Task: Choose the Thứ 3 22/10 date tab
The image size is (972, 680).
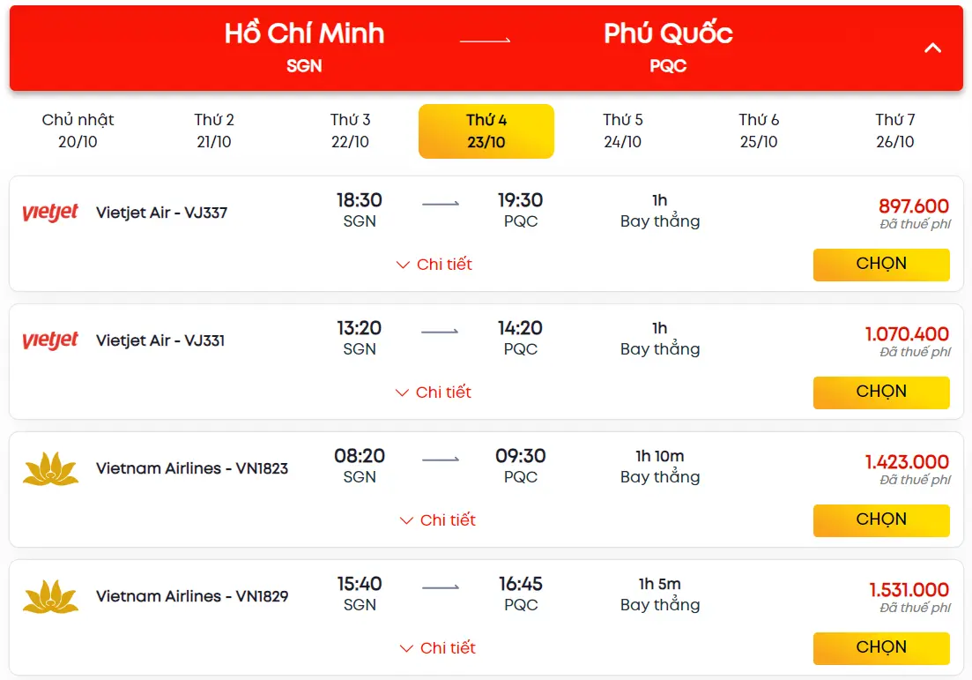Action: point(350,131)
